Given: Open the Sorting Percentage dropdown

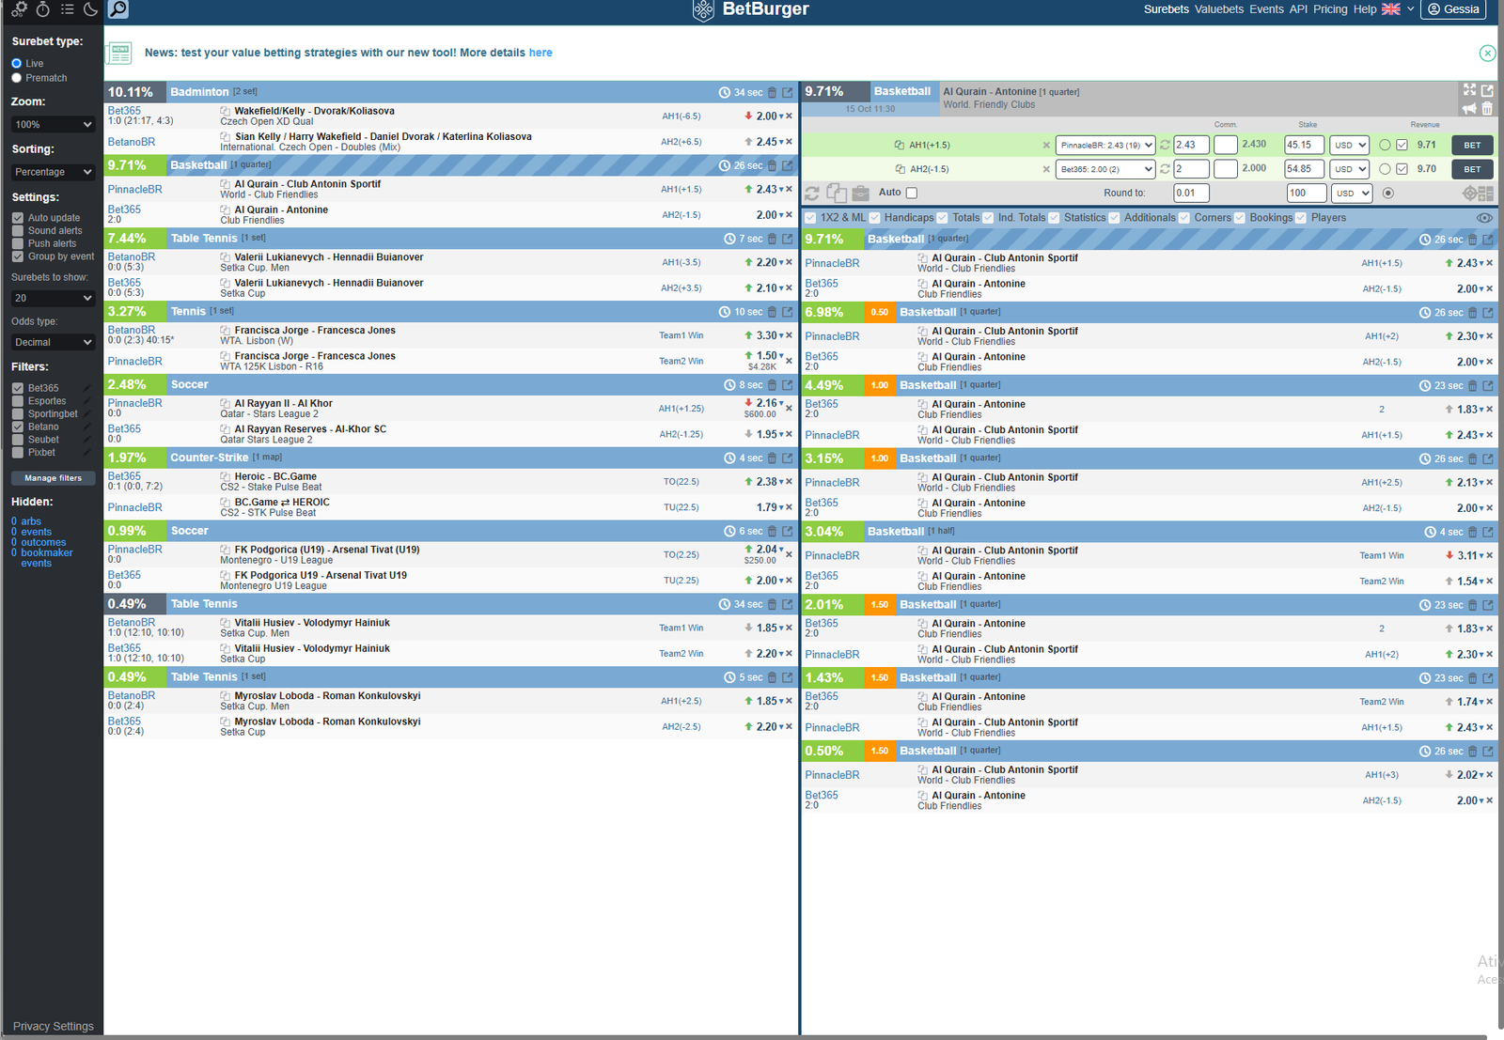Looking at the screenshot, I should (53, 172).
